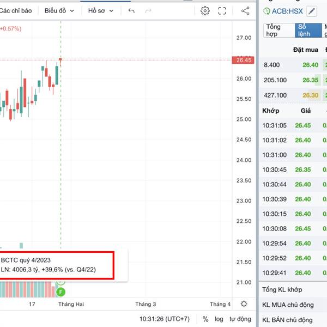Toggle percent scale on price axis
The height and width of the screenshot is (327, 327).
205,319
